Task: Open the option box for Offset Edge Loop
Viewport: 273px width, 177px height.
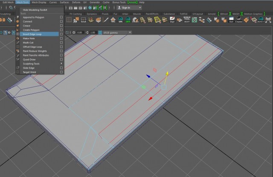Action: tap(61, 47)
